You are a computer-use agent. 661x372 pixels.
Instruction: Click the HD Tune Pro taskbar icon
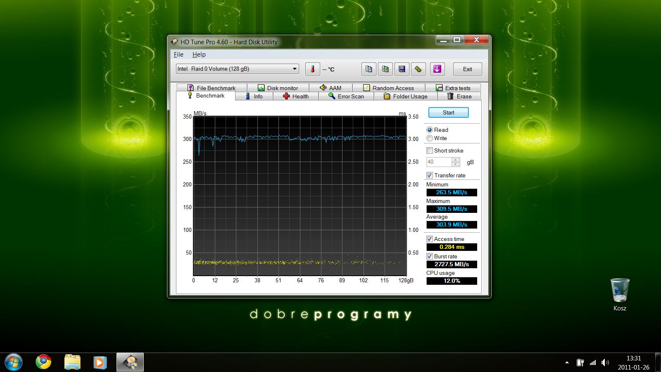(130, 362)
